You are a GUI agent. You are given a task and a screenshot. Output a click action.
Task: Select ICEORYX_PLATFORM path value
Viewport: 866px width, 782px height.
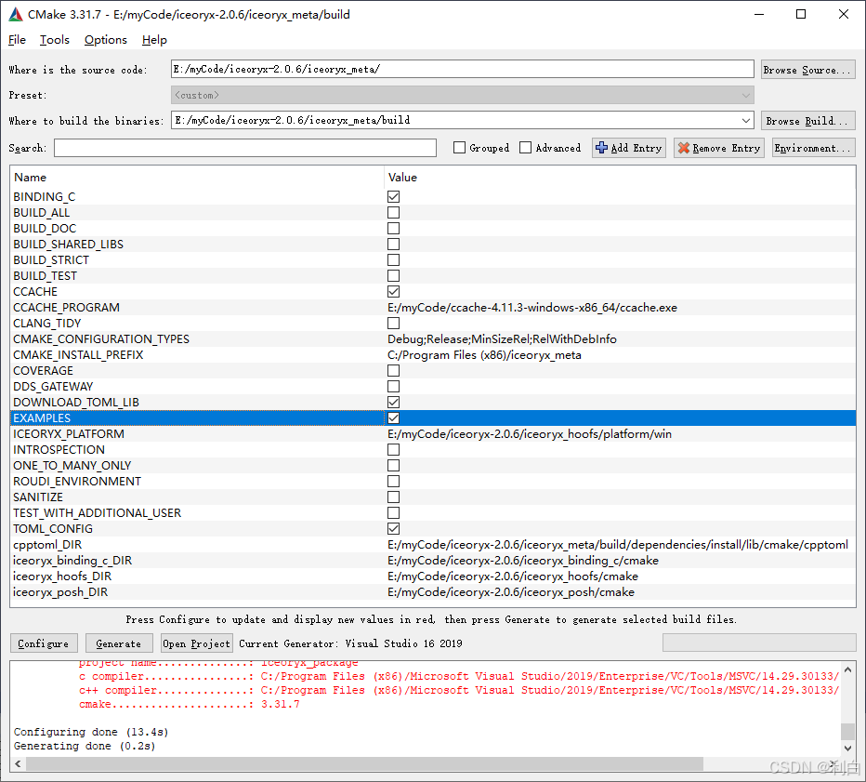coord(530,434)
